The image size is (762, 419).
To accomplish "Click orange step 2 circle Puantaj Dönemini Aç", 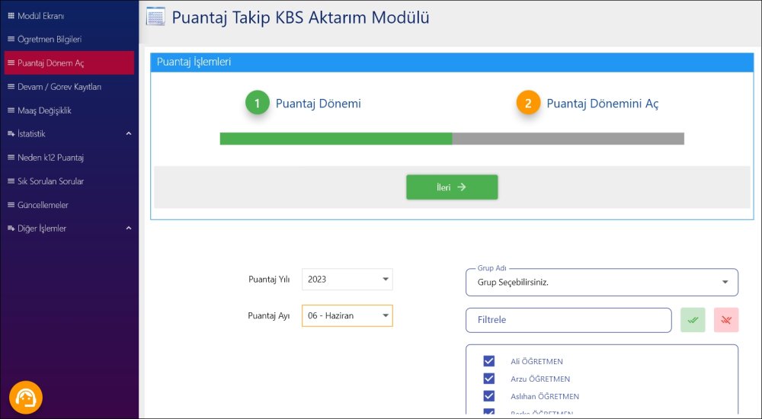I will coord(528,103).
